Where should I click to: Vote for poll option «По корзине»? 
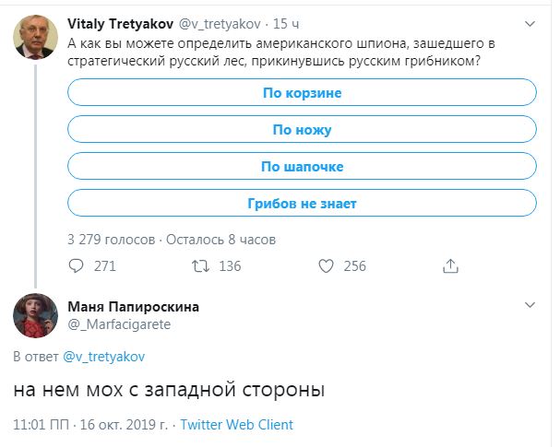(302, 93)
